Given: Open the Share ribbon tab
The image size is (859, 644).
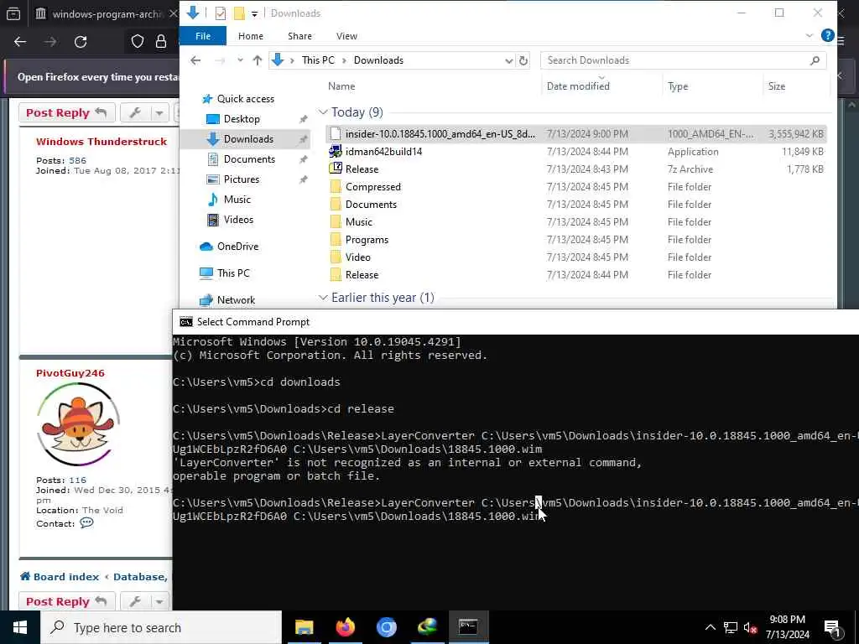Looking at the screenshot, I should pyautogui.click(x=299, y=36).
